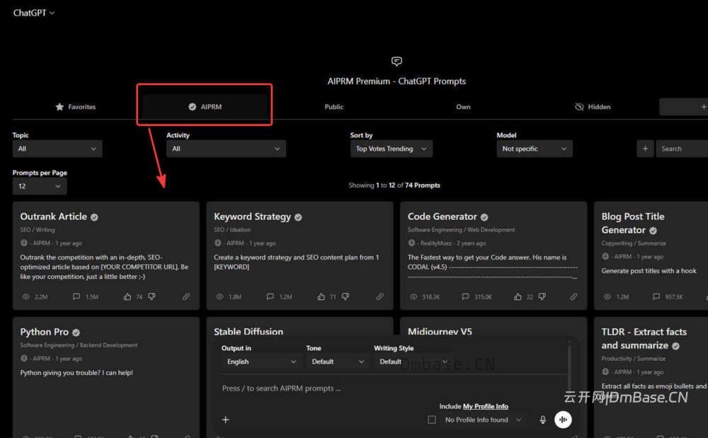This screenshot has height=438, width=708.
Task: Click the "Showing 1 to 12 of 74 Prompts" text
Action: (x=394, y=185)
